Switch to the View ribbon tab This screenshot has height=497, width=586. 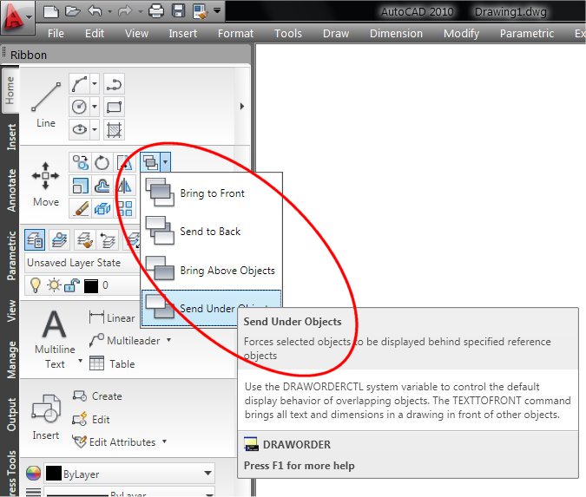pos(11,311)
